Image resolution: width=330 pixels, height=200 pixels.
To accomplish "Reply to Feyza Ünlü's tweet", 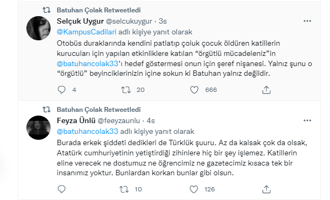I will coord(61,189).
